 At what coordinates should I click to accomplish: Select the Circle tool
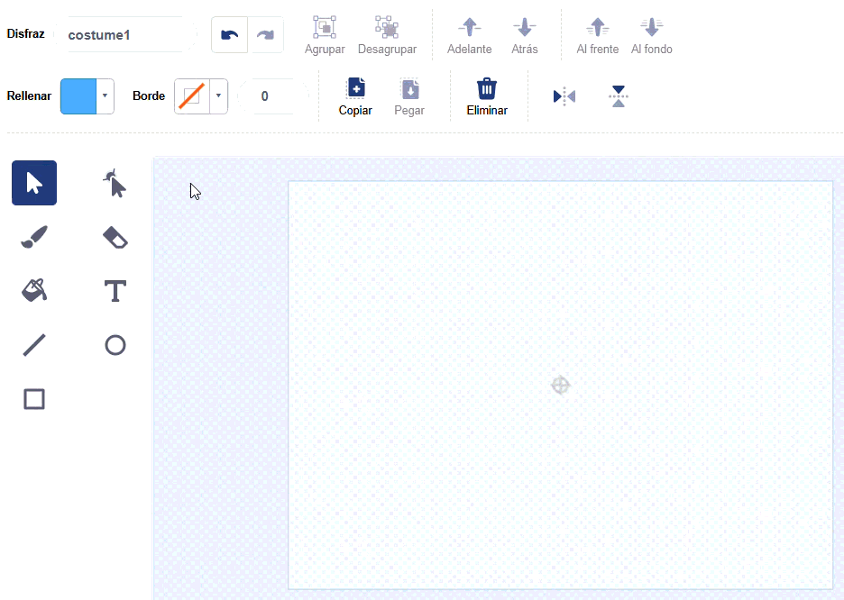coord(115,345)
